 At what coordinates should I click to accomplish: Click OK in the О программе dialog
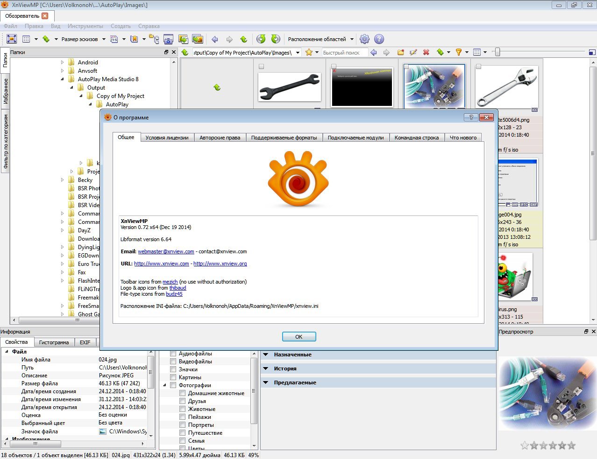pyautogui.click(x=299, y=337)
